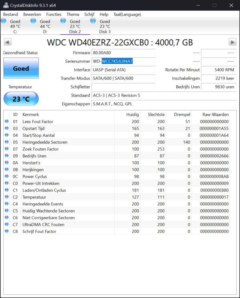Click status dot of Heringedeelde Events row
This screenshot has height=298, width=240.
[7, 204]
